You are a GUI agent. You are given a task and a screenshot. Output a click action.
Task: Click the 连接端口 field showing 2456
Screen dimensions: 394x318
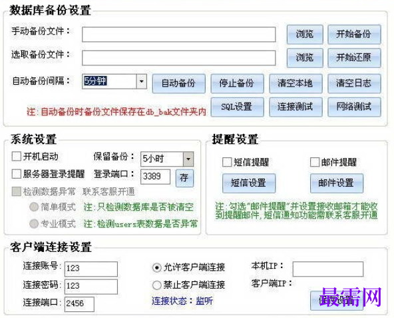79,304
